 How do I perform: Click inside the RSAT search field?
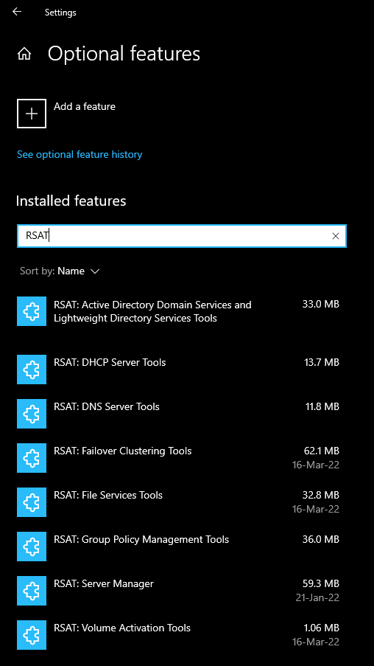tap(182, 236)
